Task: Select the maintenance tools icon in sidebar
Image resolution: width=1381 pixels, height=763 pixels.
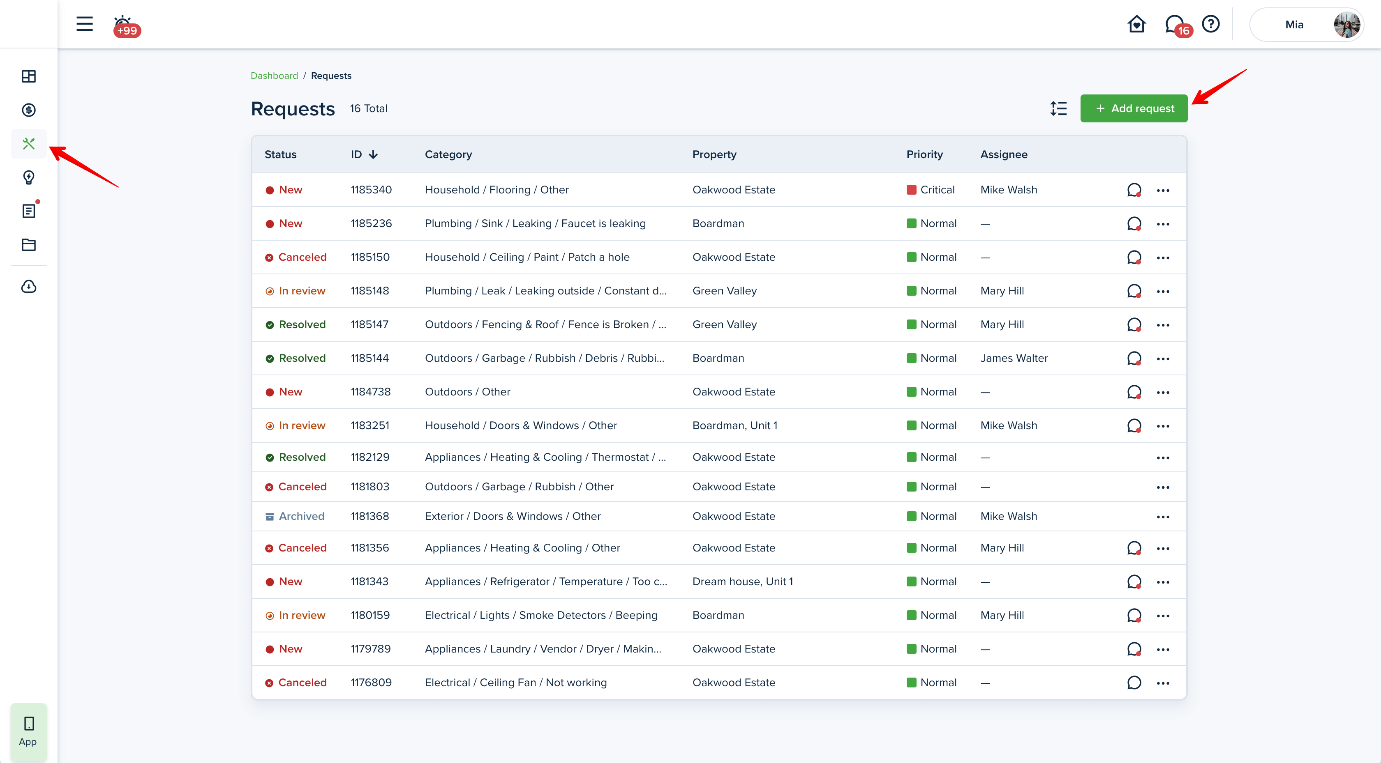Action: click(29, 144)
